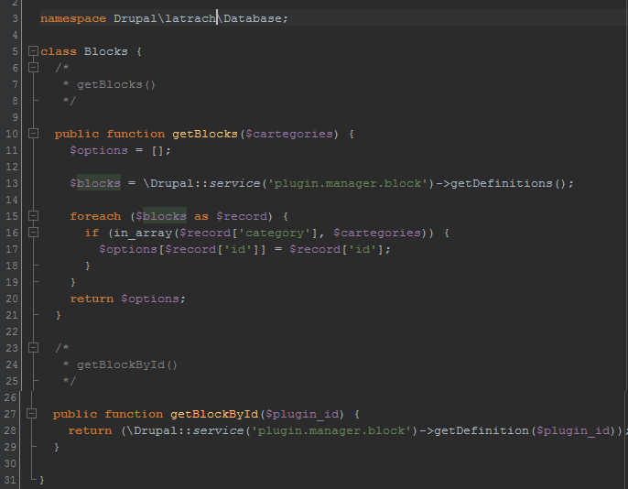Click line number 3 in the gutter
The image size is (628, 489).
(x=15, y=18)
